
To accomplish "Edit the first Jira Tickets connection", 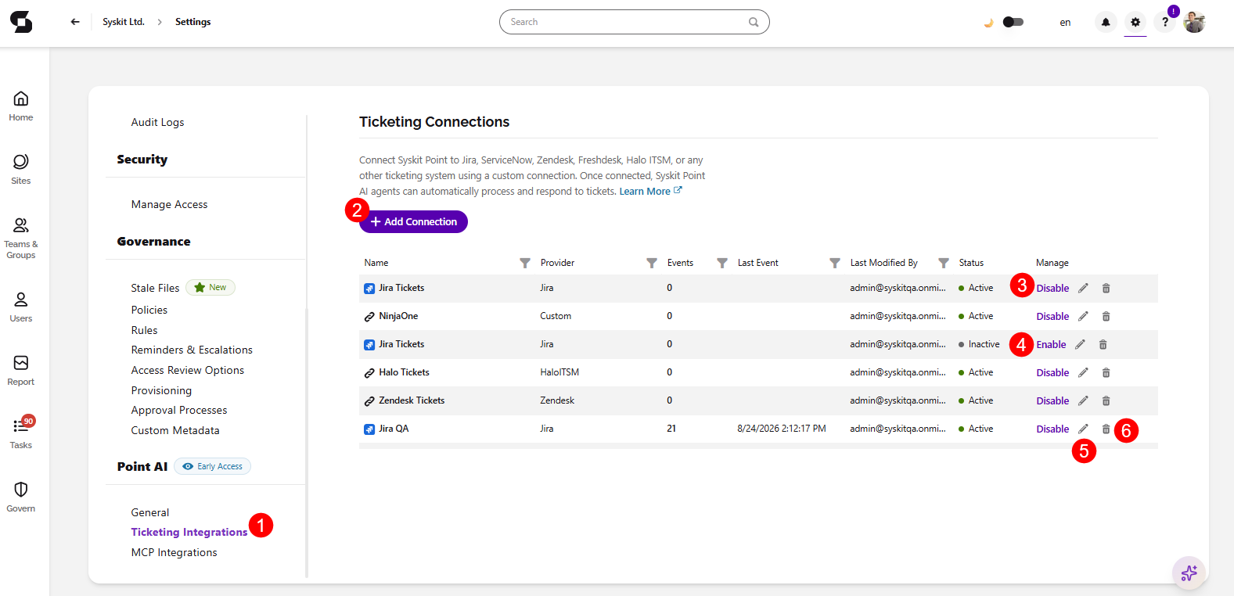I will tap(1083, 288).
